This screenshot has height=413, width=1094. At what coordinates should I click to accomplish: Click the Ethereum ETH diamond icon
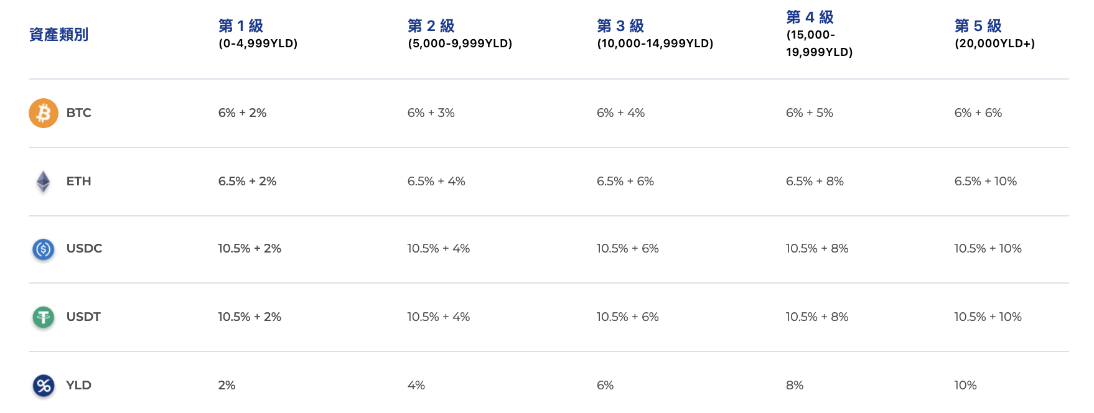pos(43,182)
